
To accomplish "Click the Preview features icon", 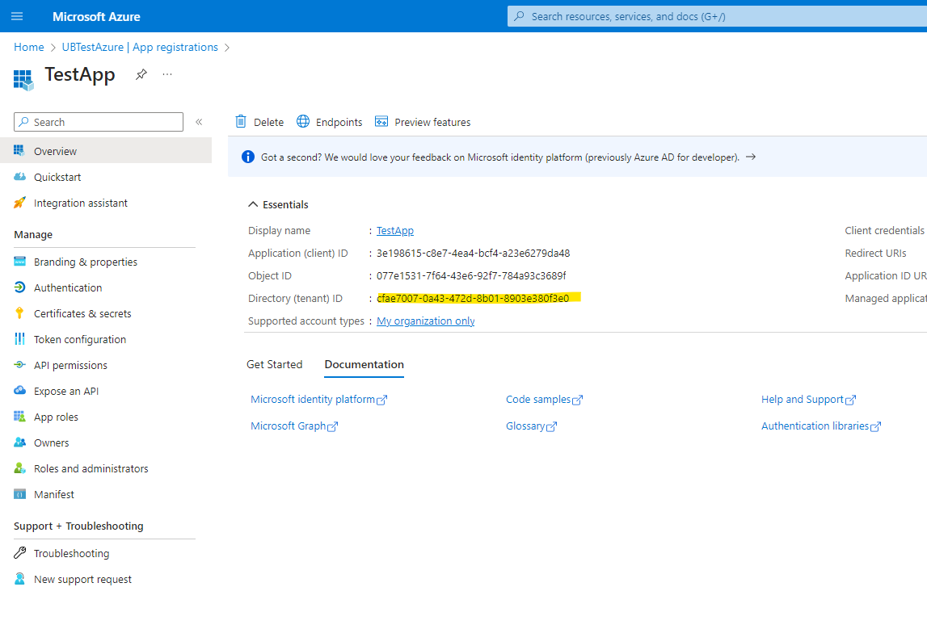I will [381, 121].
